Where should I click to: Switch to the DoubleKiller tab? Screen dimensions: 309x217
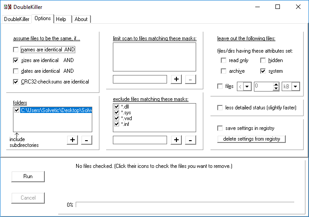17,19
